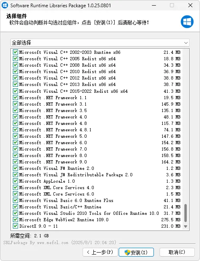Toggle the .NET Framework 1.1 checkbox
Image resolution: width=200 pixels, height=261 pixels.
15,98
